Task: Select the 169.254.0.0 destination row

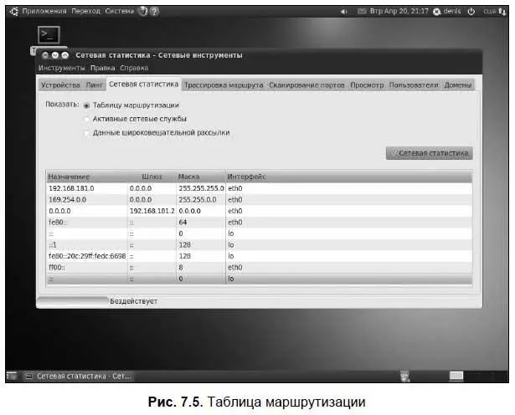Action: (x=259, y=200)
